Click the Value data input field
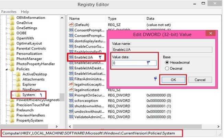 pos(134,63)
